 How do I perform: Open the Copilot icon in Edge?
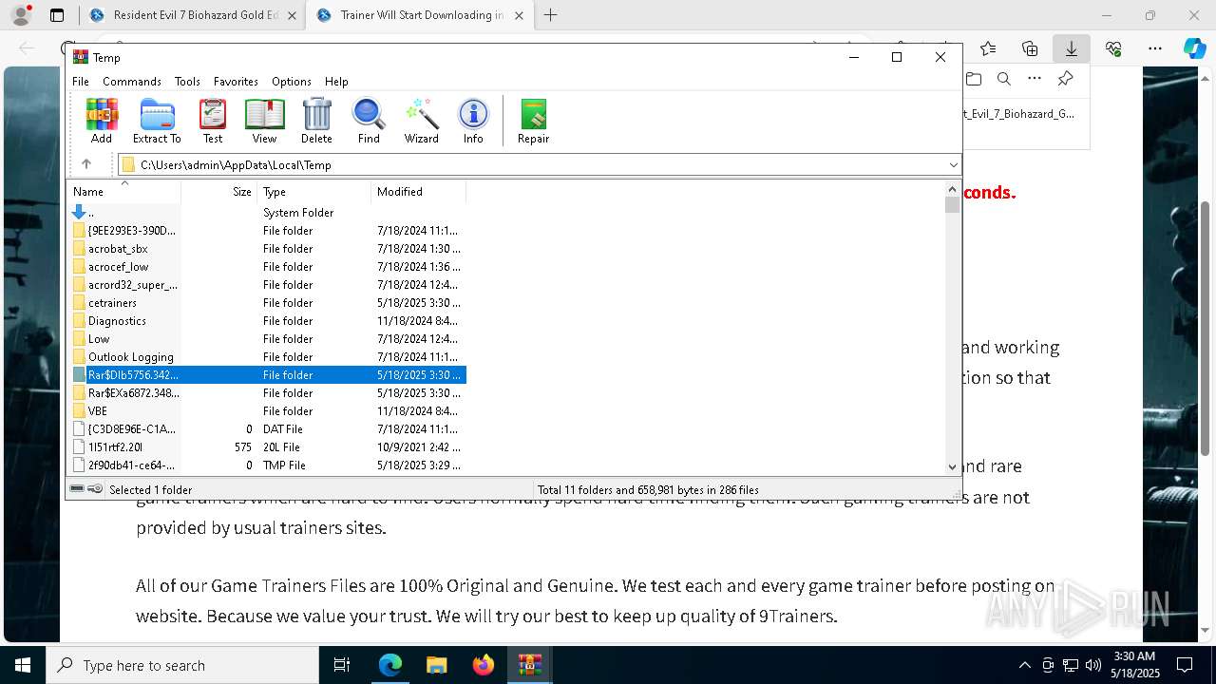point(1194,48)
